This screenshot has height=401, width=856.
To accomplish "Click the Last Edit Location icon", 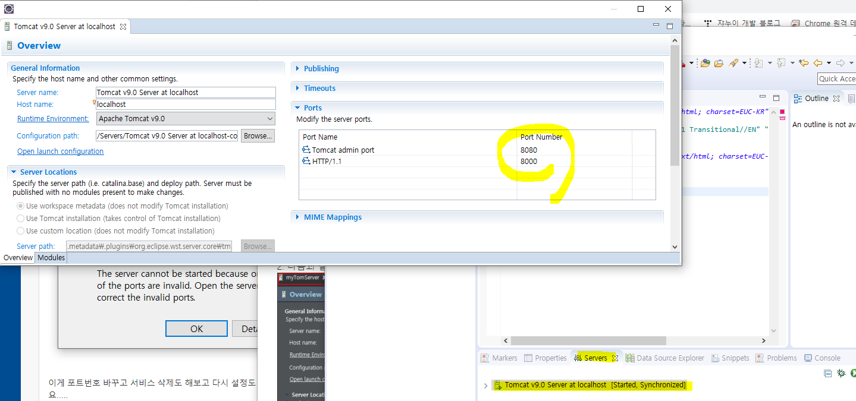I will [x=804, y=63].
